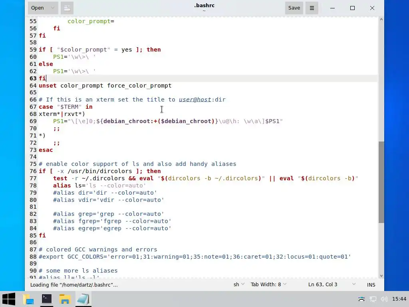
Task: Click 'color_prompt=' on line 55
Action: (x=91, y=22)
